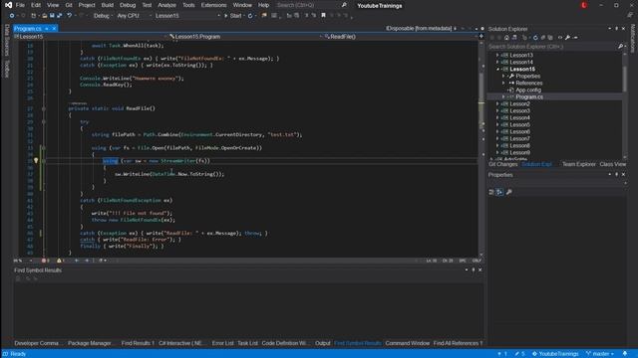Click the red user account badge

point(584,5)
